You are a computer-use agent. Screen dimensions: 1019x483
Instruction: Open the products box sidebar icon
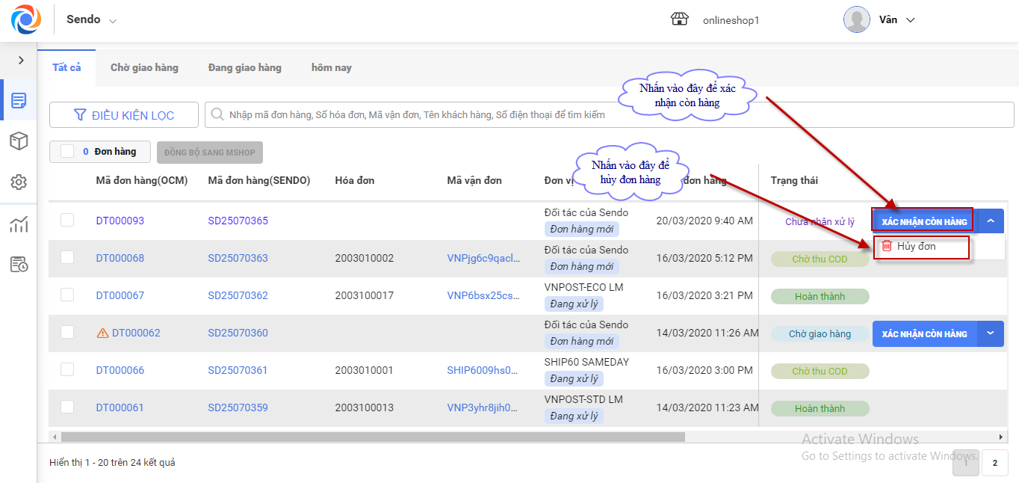click(19, 141)
